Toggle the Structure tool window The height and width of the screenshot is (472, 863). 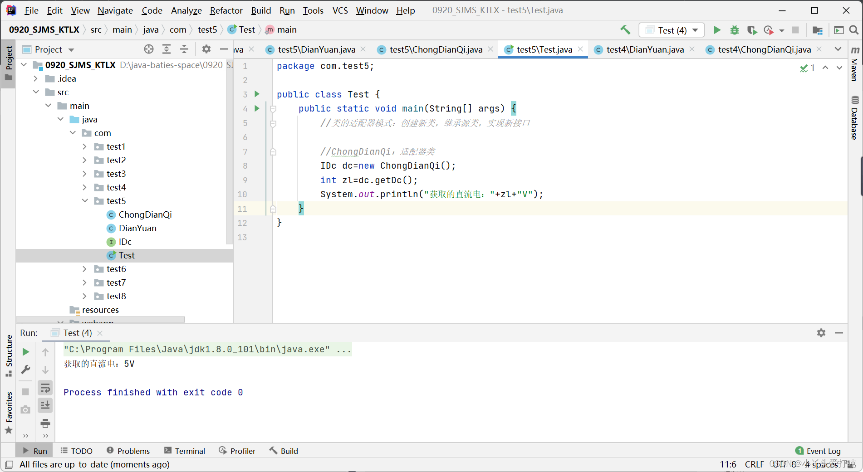[x=9, y=355]
